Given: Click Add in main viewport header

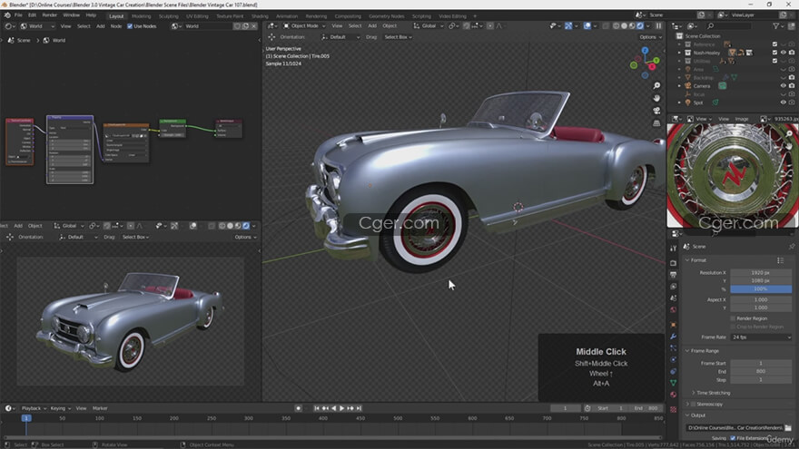Looking at the screenshot, I should (x=372, y=26).
